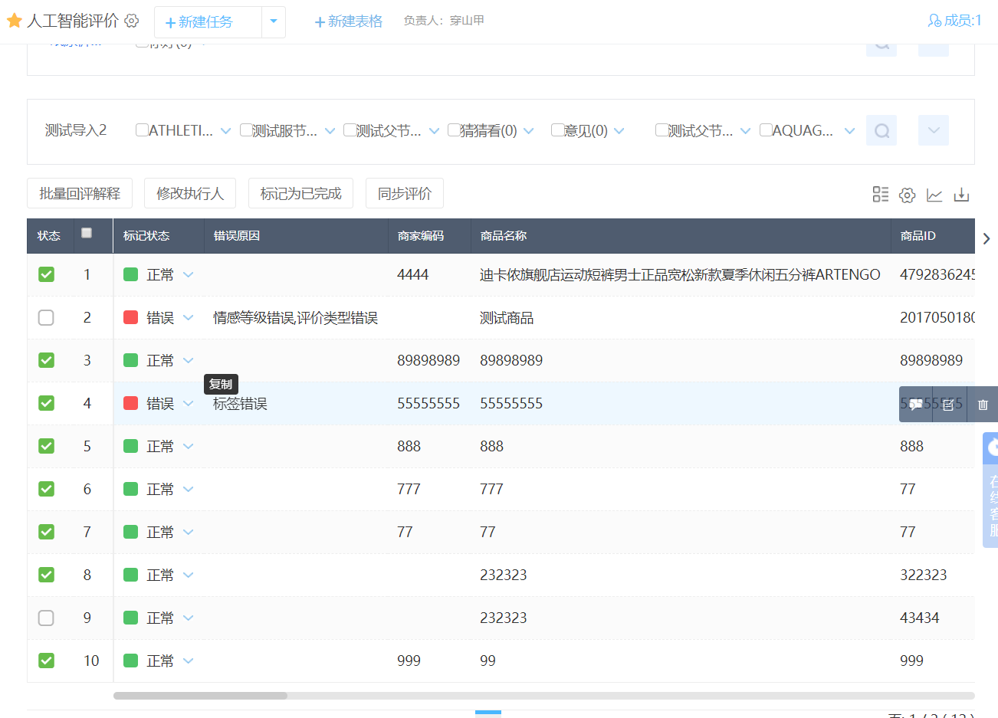This screenshot has height=718, width=998.
Task: Expand the 意见(0) filter dropdown
Action: [619, 131]
